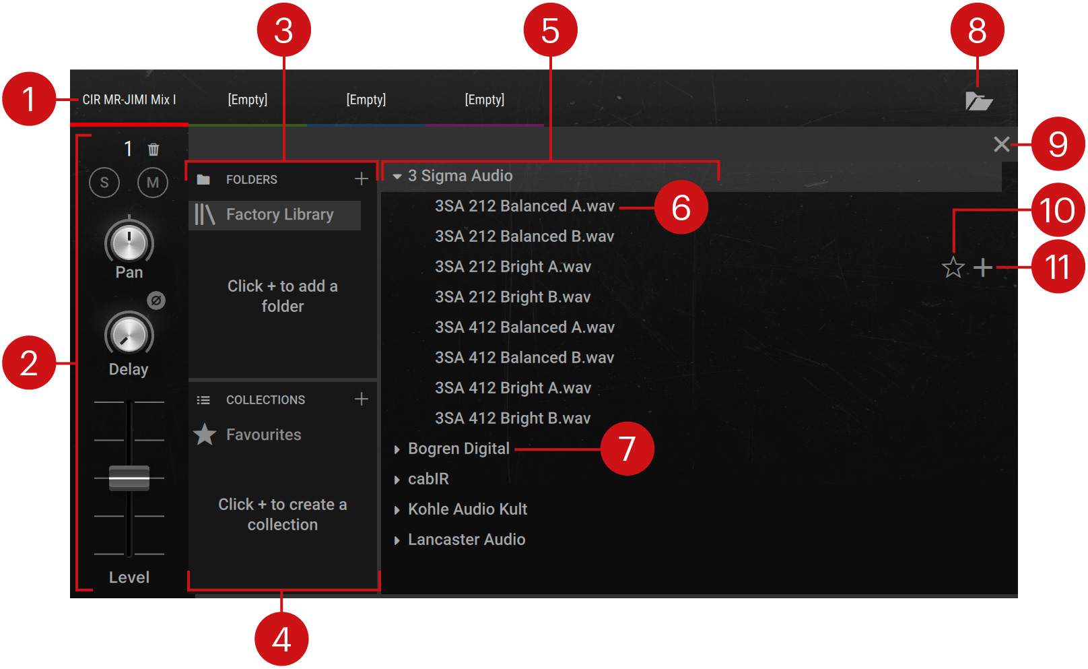Image resolution: width=1088 pixels, height=669 pixels.
Task: Expand the Kohle Audio Kult folder
Action: (x=396, y=509)
